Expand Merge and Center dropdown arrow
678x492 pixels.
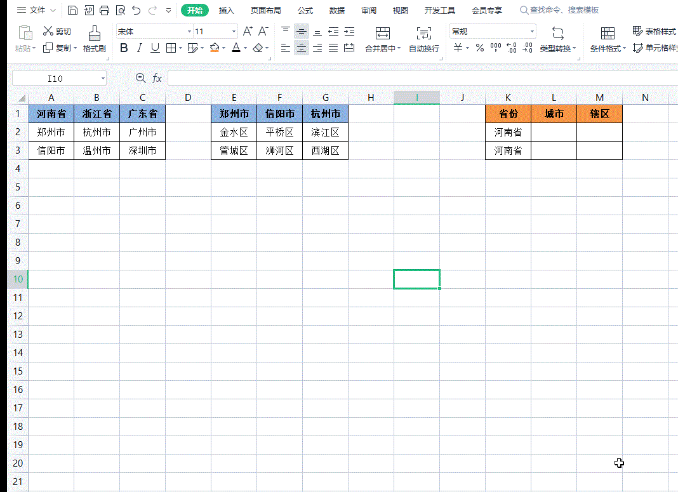pyautogui.click(x=399, y=48)
